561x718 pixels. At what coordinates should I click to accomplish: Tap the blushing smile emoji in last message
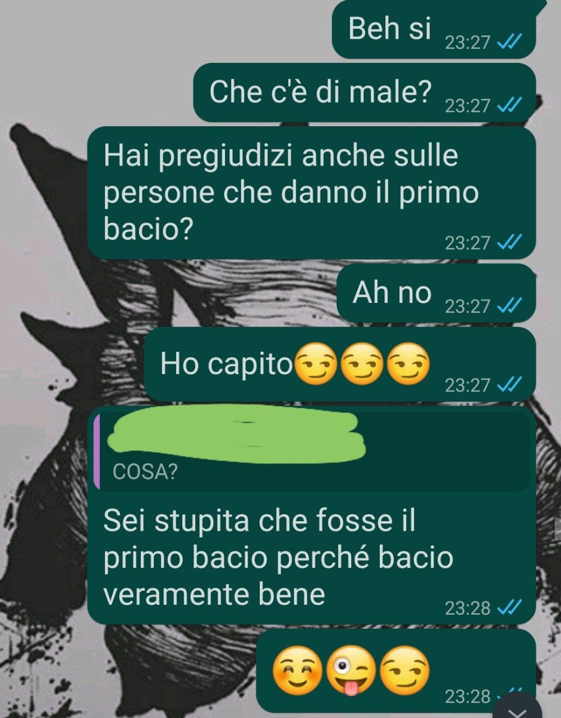coord(297,671)
